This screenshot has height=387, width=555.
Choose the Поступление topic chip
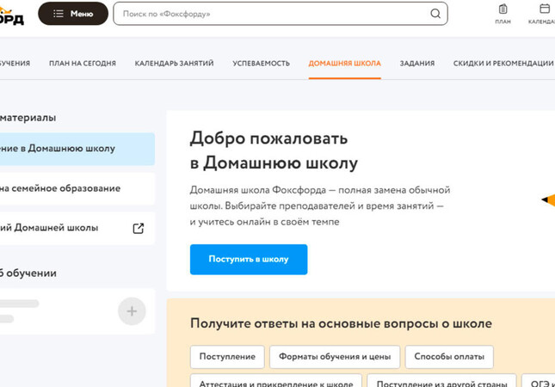(x=227, y=357)
